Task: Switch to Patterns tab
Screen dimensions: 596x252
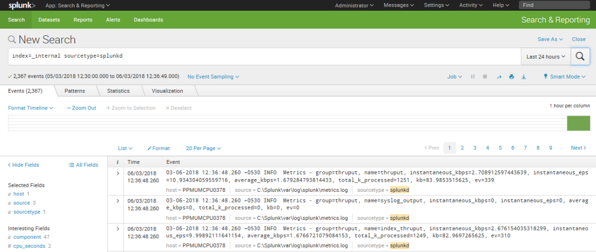Action: pos(75,91)
